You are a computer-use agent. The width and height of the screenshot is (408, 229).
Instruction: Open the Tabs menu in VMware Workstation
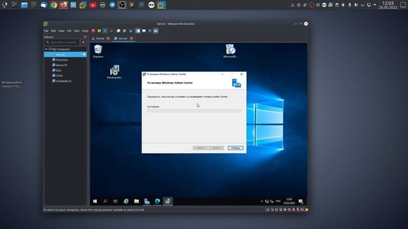coord(76,31)
